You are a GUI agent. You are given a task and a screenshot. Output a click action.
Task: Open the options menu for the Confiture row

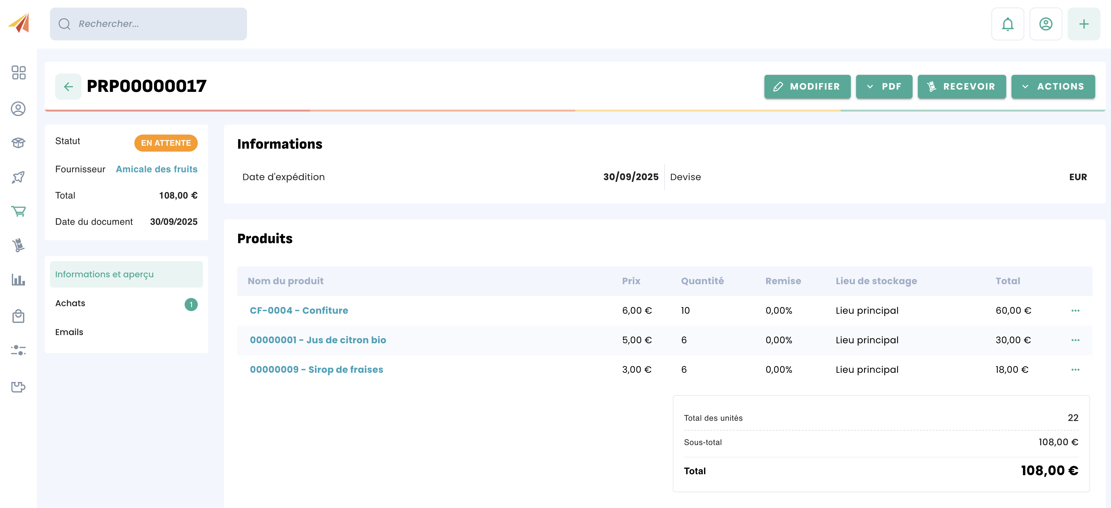(1075, 311)
